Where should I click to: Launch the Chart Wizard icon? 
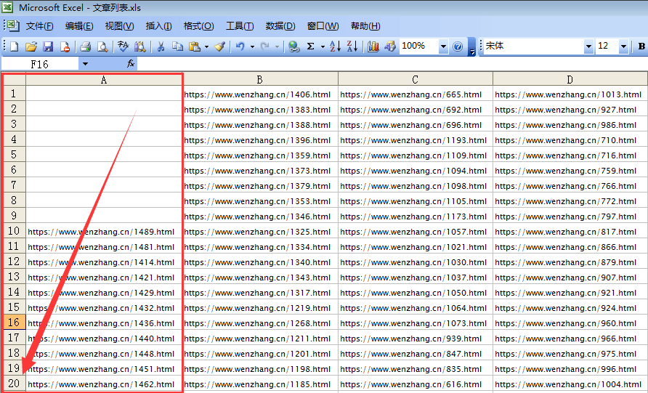pos(373,46)
